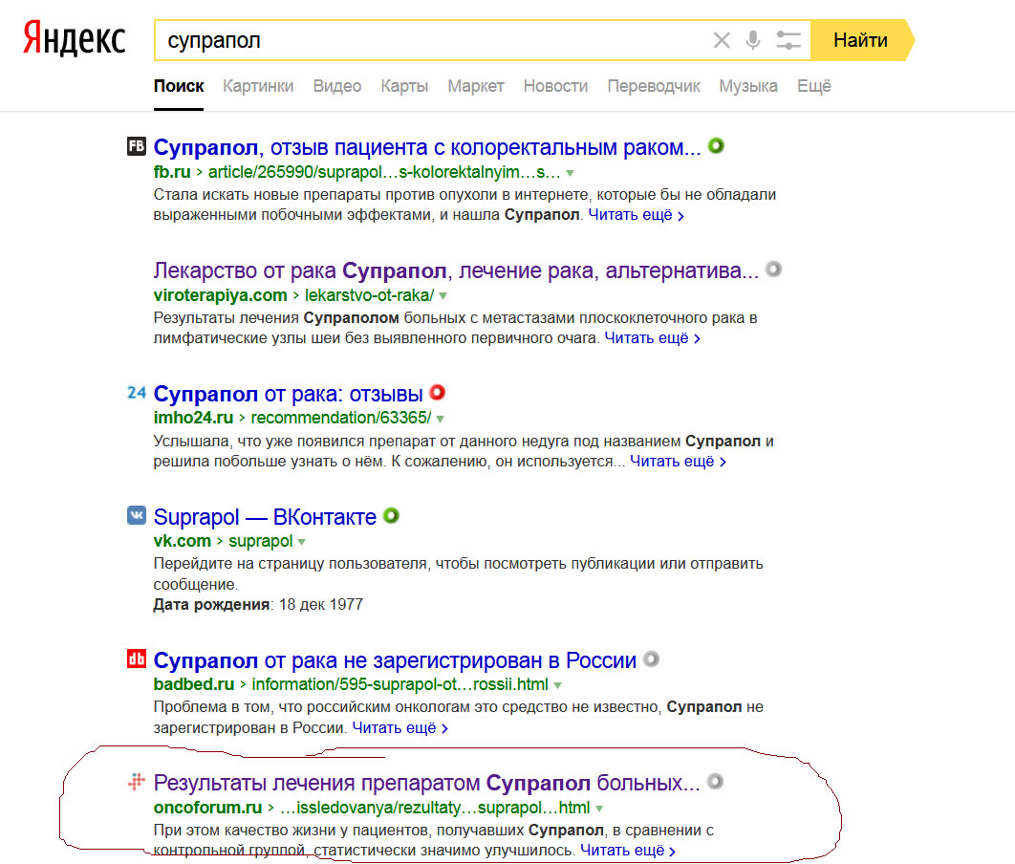This screenshot has height=864, width=1015.
Task: Expand dropdown arrow after badbed.ru URL
Action: pos(558,685)
